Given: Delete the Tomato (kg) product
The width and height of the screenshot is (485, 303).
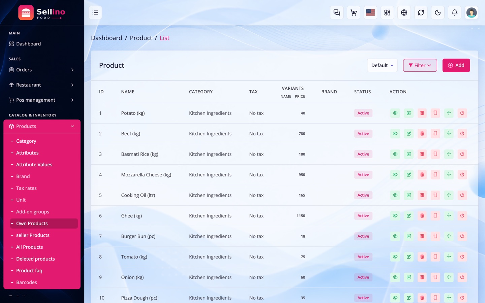Looking at the screenshot, I should coord(422,257).
